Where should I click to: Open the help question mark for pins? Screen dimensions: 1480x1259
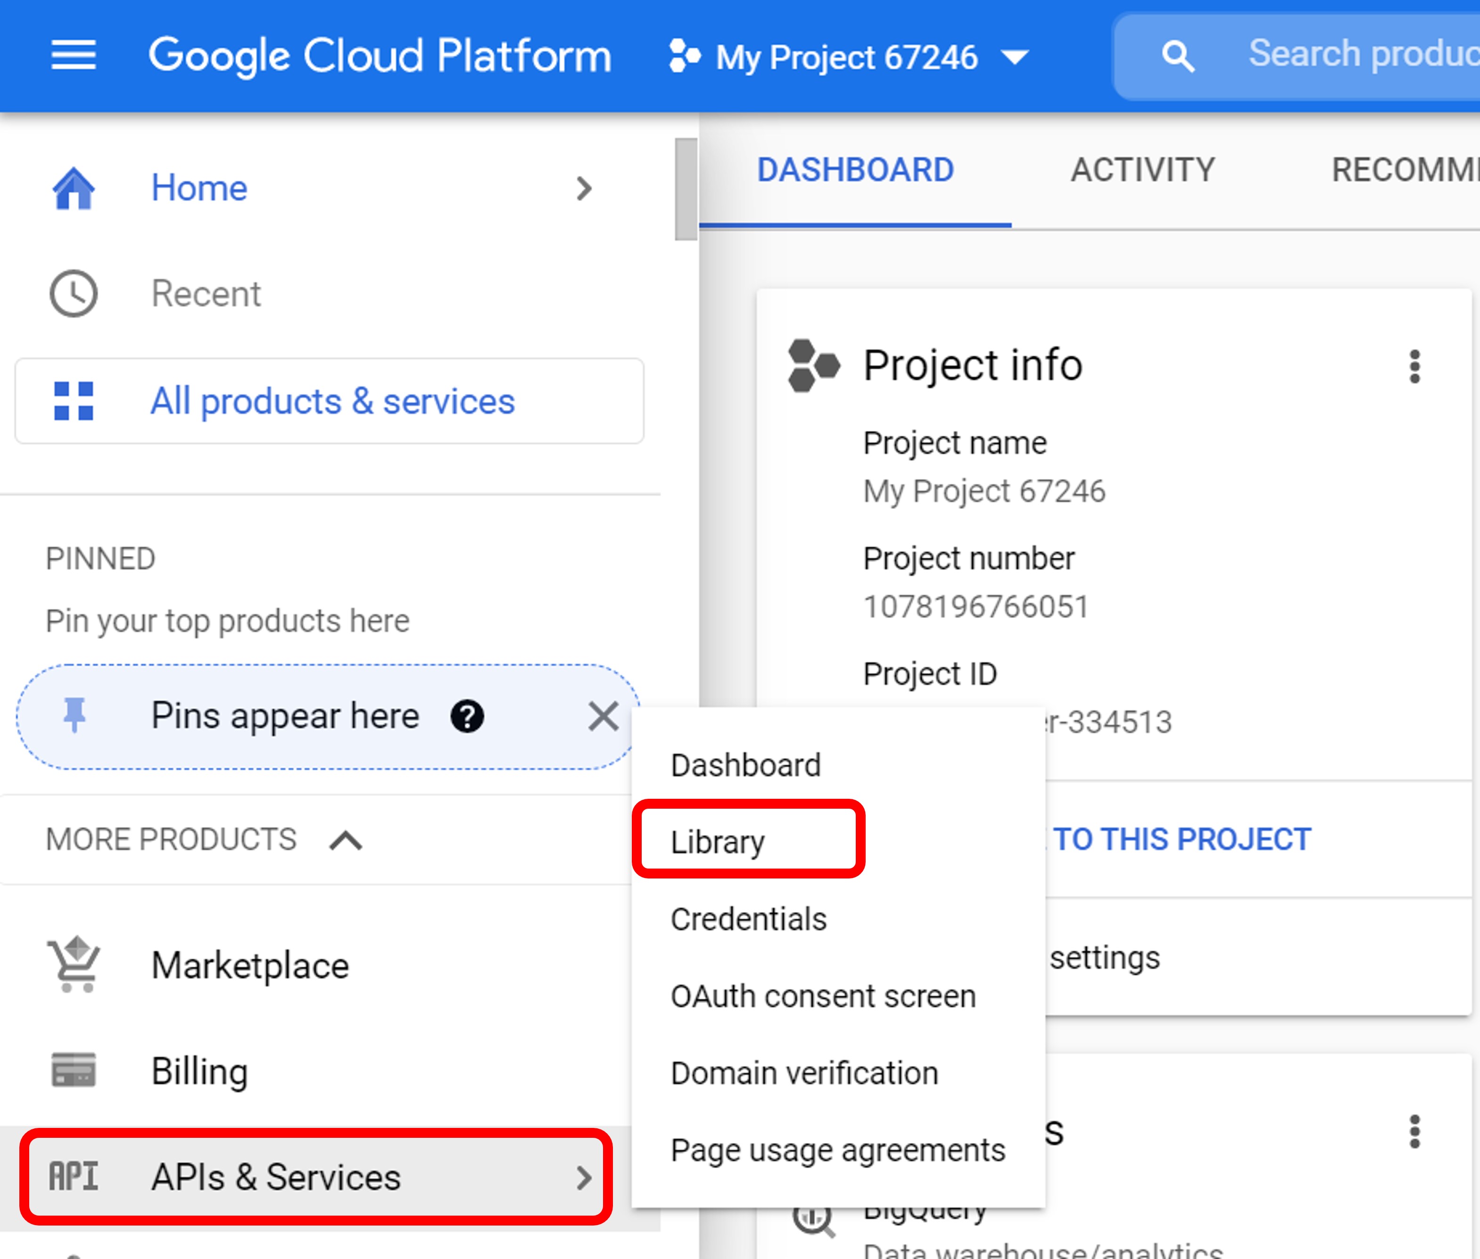point(467,717)
